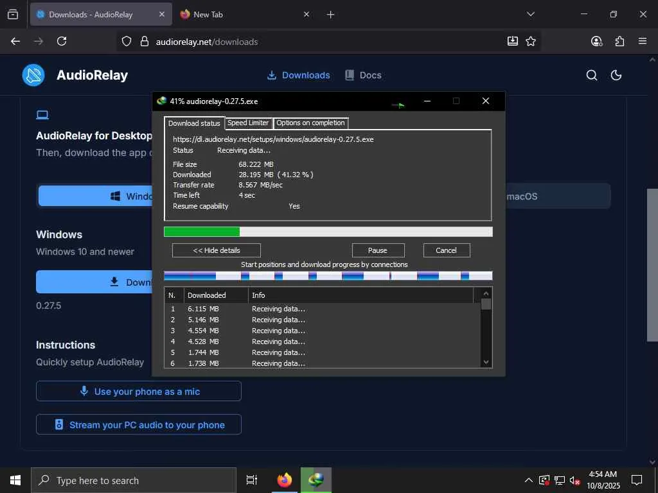This screenshot has height=493, width=658.
Task: Click Internet Download Manager taskbar icon
Action: [316, 480]
